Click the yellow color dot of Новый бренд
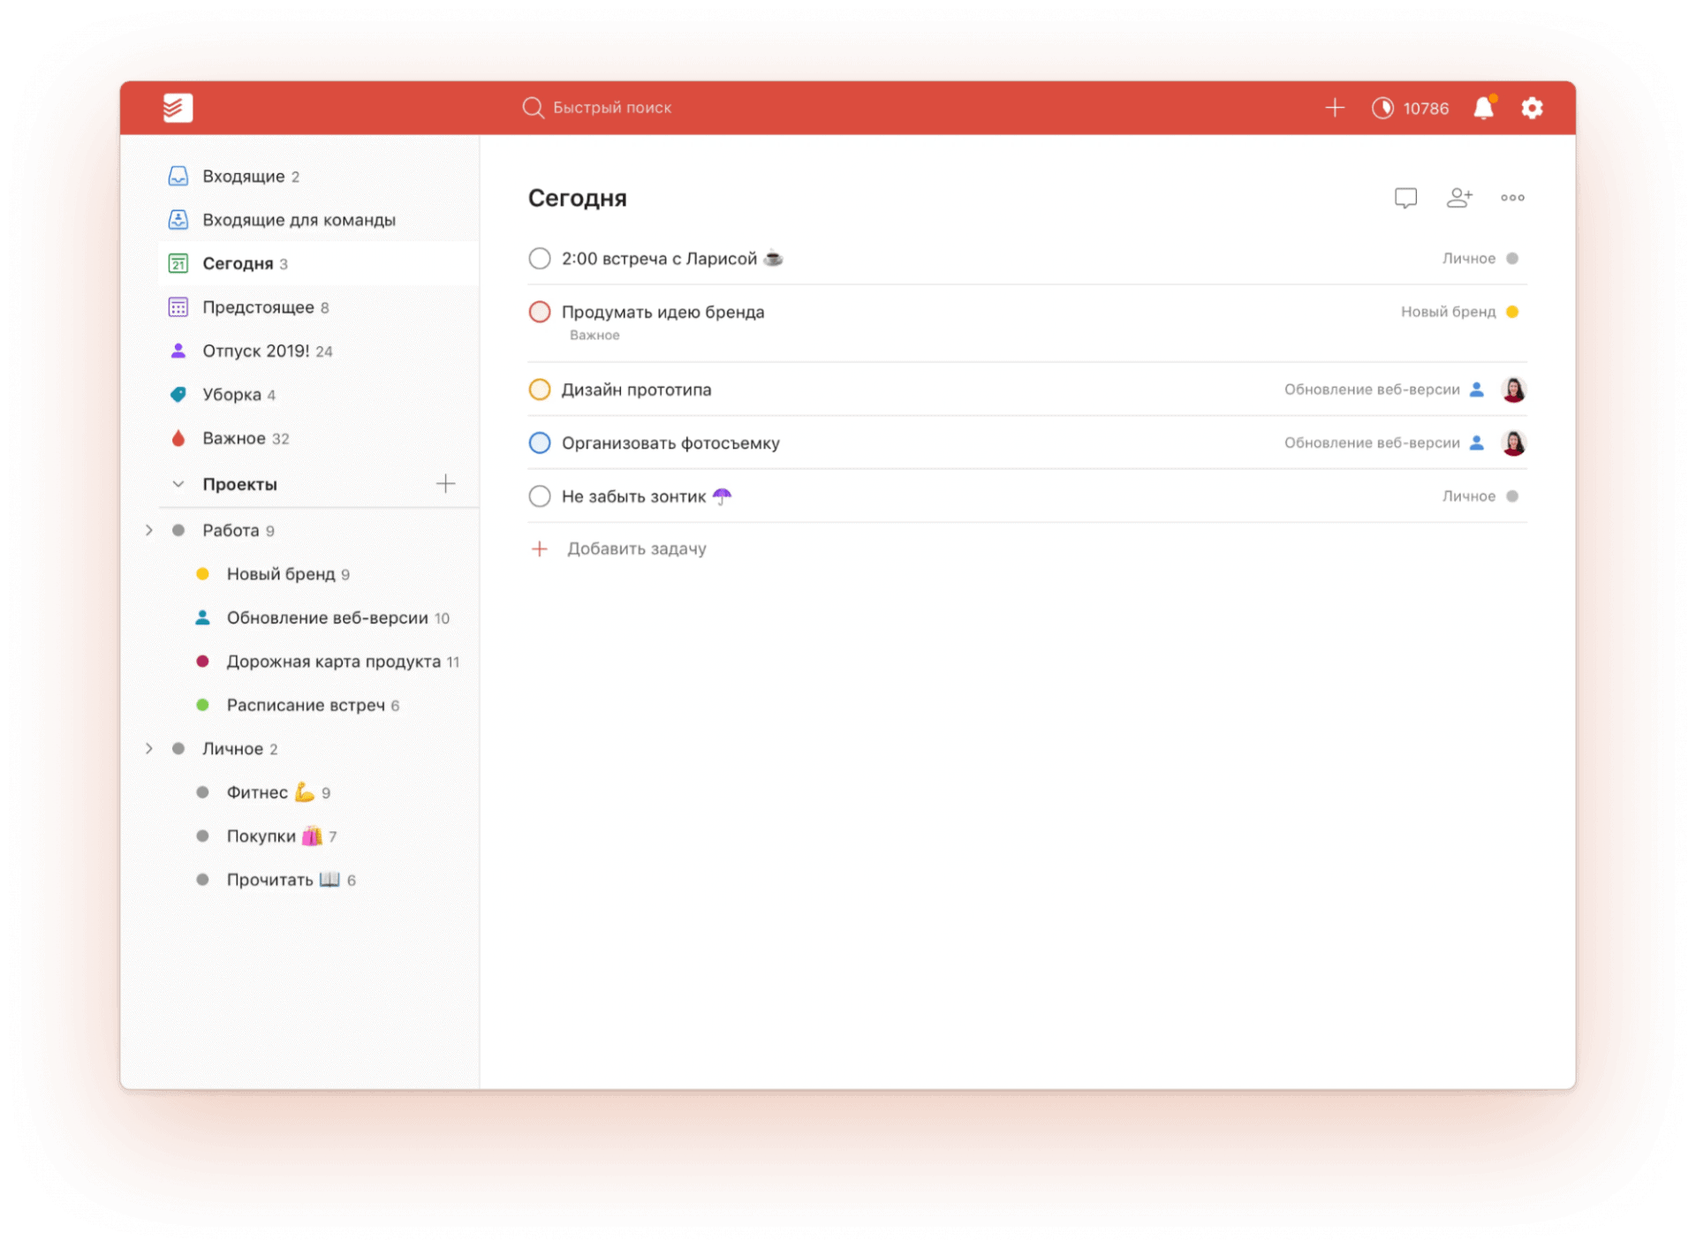Image resolution: width=1696 pixels, height=1248 pixels. [203, 573]
